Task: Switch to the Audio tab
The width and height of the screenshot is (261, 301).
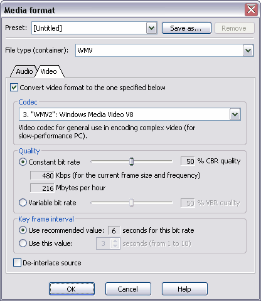Action: pyautogui.click(x=24, y=71)
